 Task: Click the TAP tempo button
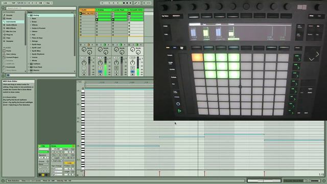(14, 3)
